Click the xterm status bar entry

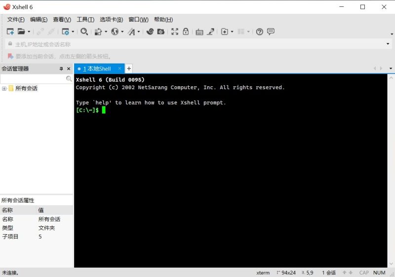point(263,273)
